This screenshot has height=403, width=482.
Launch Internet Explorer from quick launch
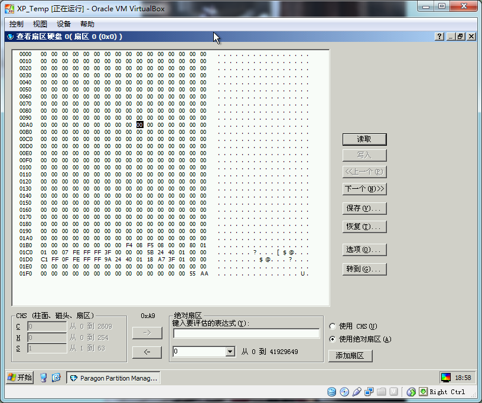pos(56,378)
